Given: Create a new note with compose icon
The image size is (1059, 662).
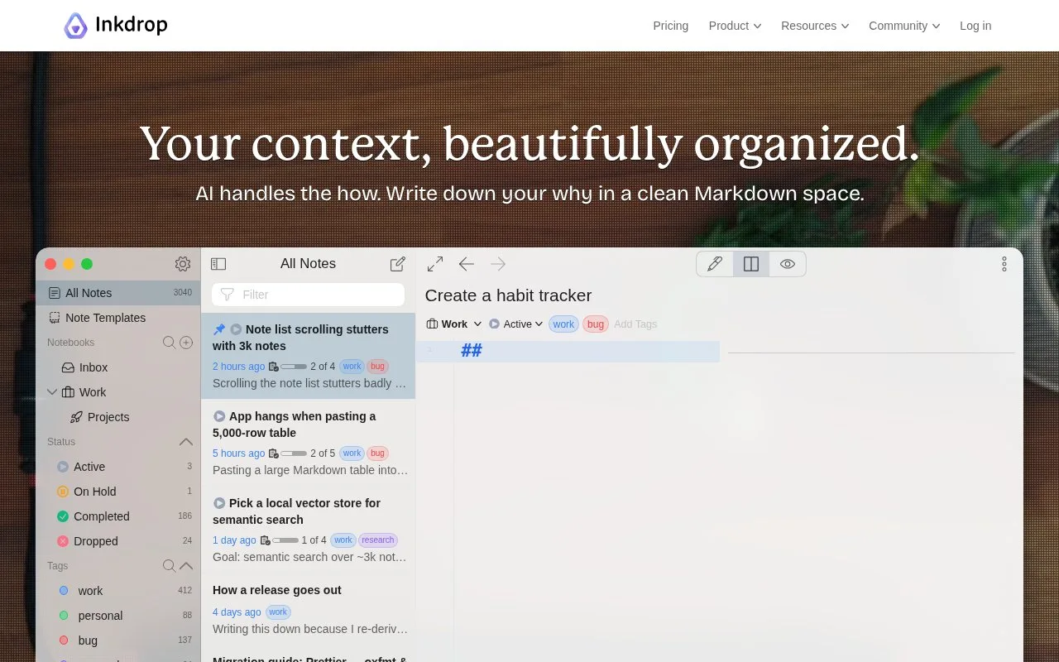Looking at the screenshot, I should [398, 264].
